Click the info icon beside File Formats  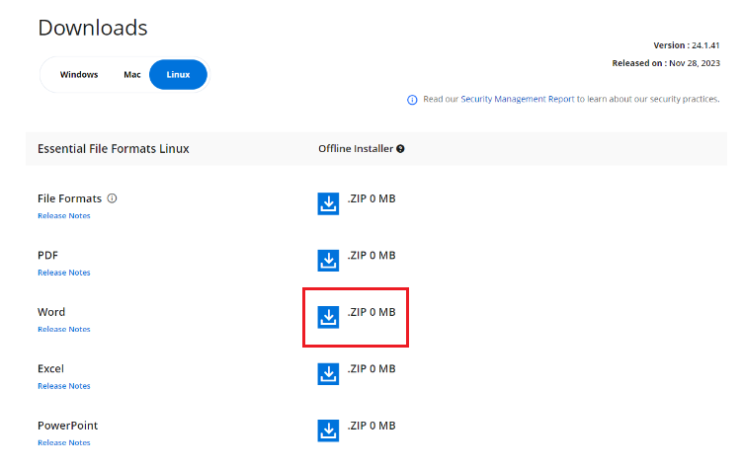112,198
